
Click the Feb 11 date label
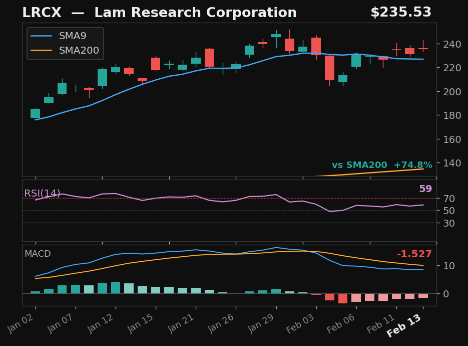(381, 323)
